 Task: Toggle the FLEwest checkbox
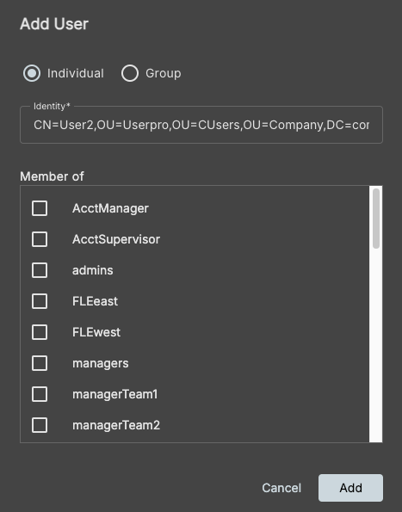[x=40, y=332]
